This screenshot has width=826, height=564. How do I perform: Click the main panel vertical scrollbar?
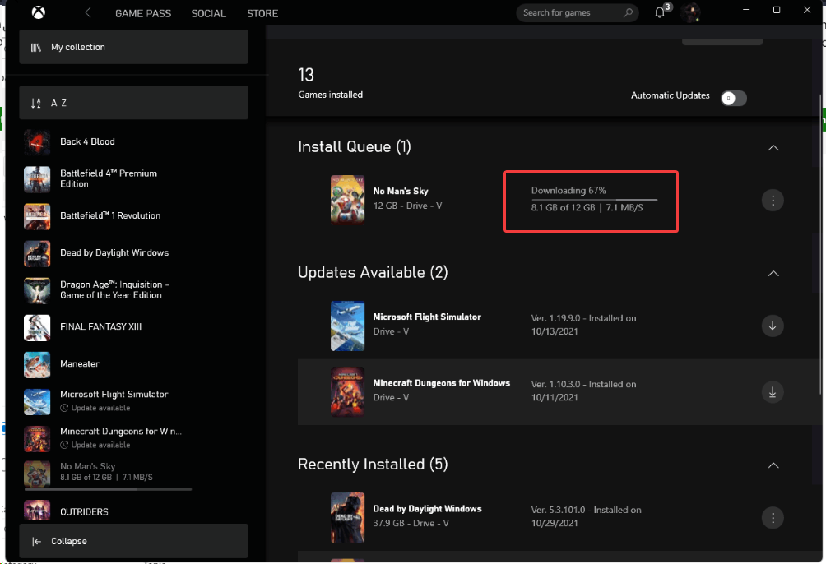(x=820, y=245)
